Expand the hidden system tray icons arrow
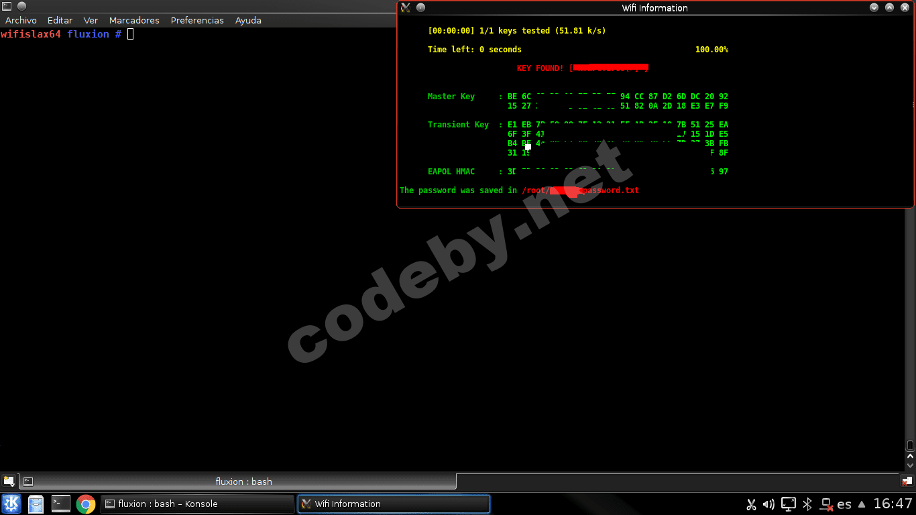 862,504
